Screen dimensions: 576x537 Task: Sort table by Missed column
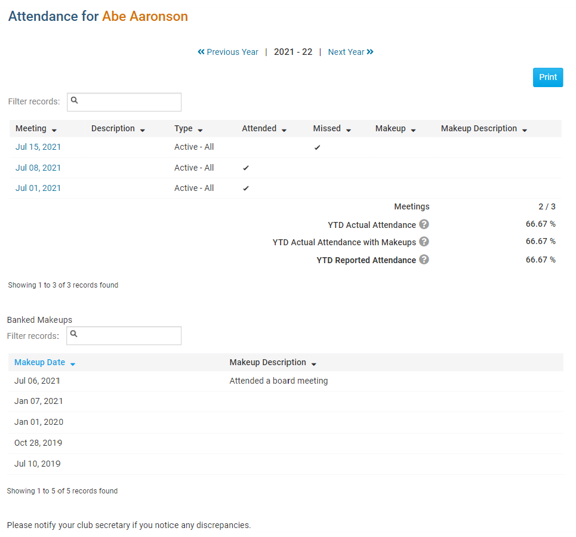(x=332, y=129)
